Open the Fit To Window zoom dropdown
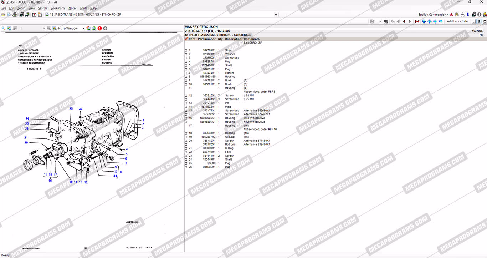Viewport: 487px width, 258px height. pyautogui.click(x=84, y=28)
